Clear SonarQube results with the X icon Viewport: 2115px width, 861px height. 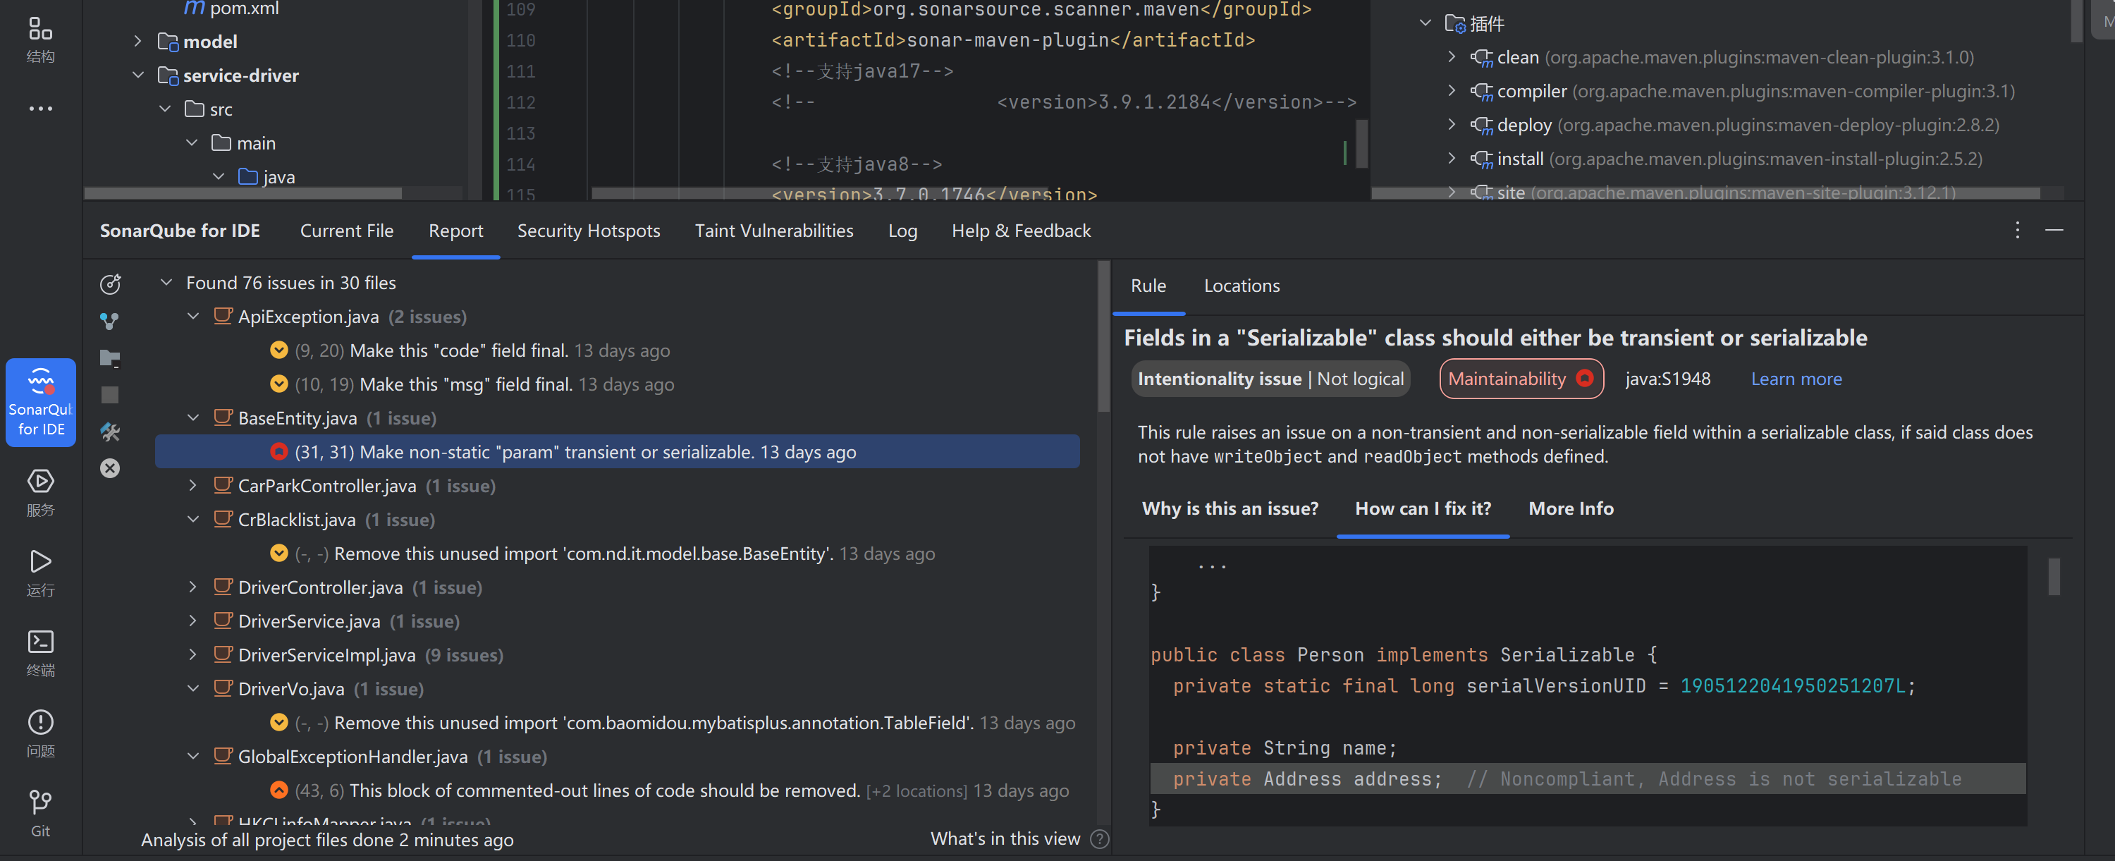coord(111,468)
